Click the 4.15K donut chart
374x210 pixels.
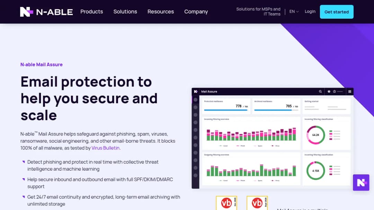click(315, 171)
